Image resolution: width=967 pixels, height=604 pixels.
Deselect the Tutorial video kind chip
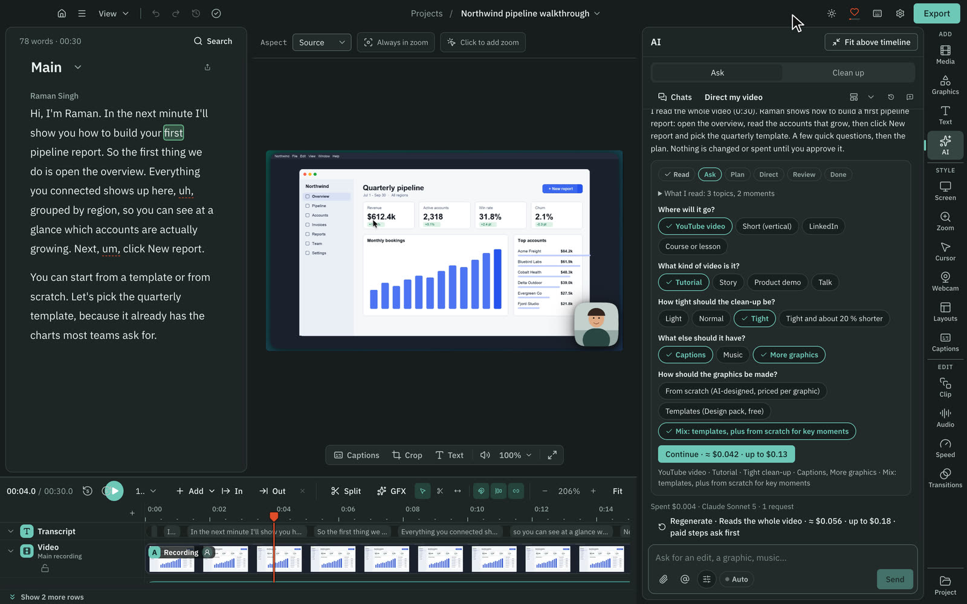pos(684,283)
